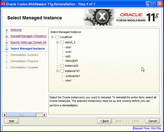Click the horizontal scrollbar thumb

[21, 115]
